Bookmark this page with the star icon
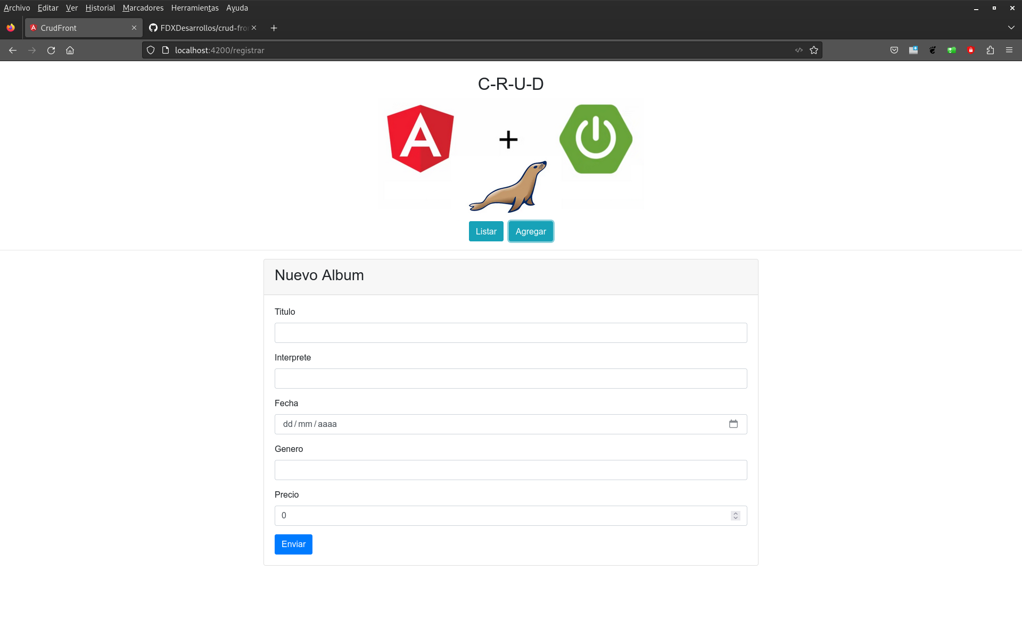1022x638 pixels. click(x=814, y=51)
